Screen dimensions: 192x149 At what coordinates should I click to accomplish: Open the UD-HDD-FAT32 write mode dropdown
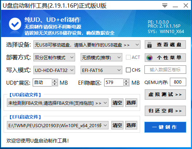point(54,70)
